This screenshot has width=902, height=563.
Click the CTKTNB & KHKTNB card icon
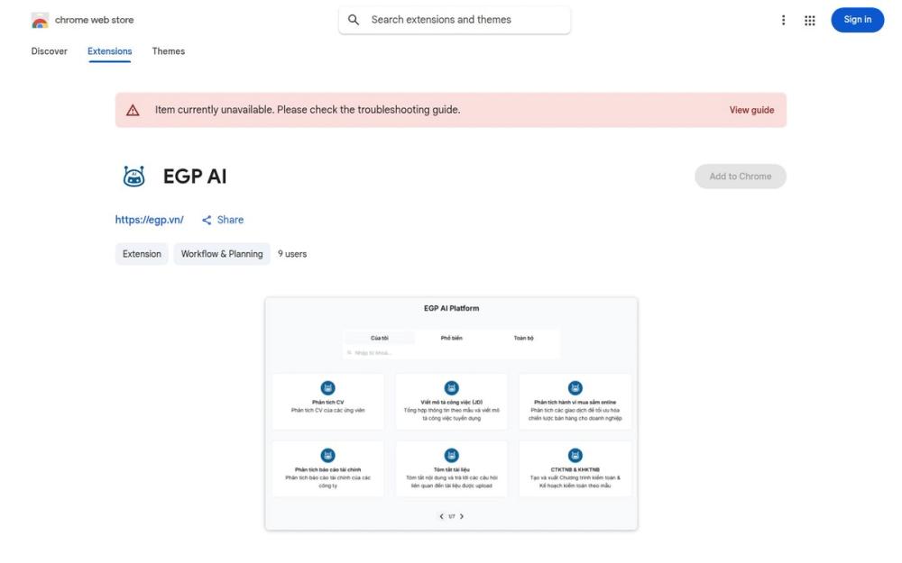(x=575, y=456)
